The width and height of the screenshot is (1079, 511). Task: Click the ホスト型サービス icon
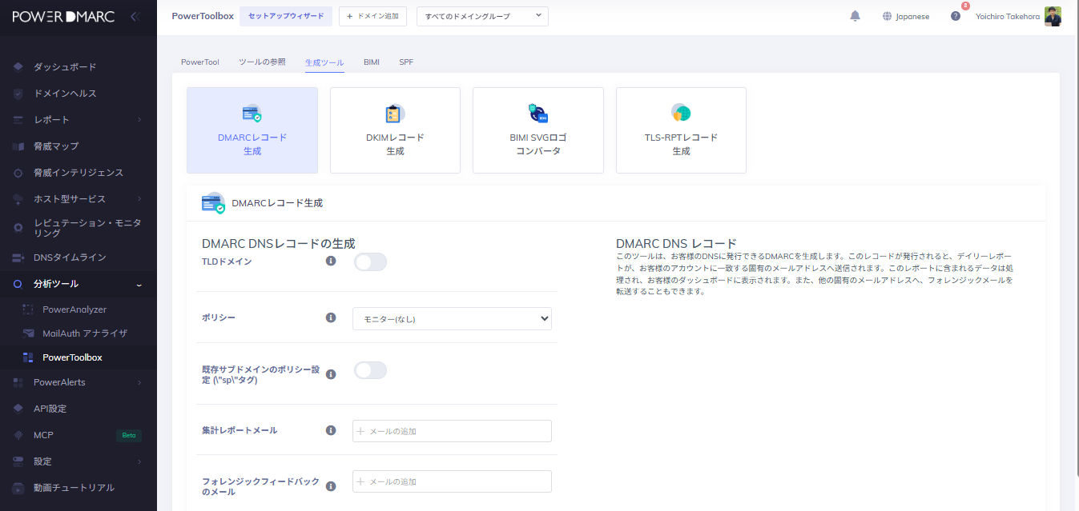pyautogui.click(x=18, y=199)
